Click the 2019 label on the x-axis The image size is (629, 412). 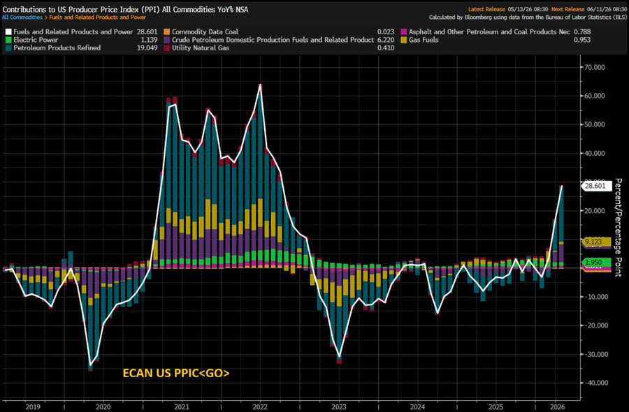(x=33, y=407)
